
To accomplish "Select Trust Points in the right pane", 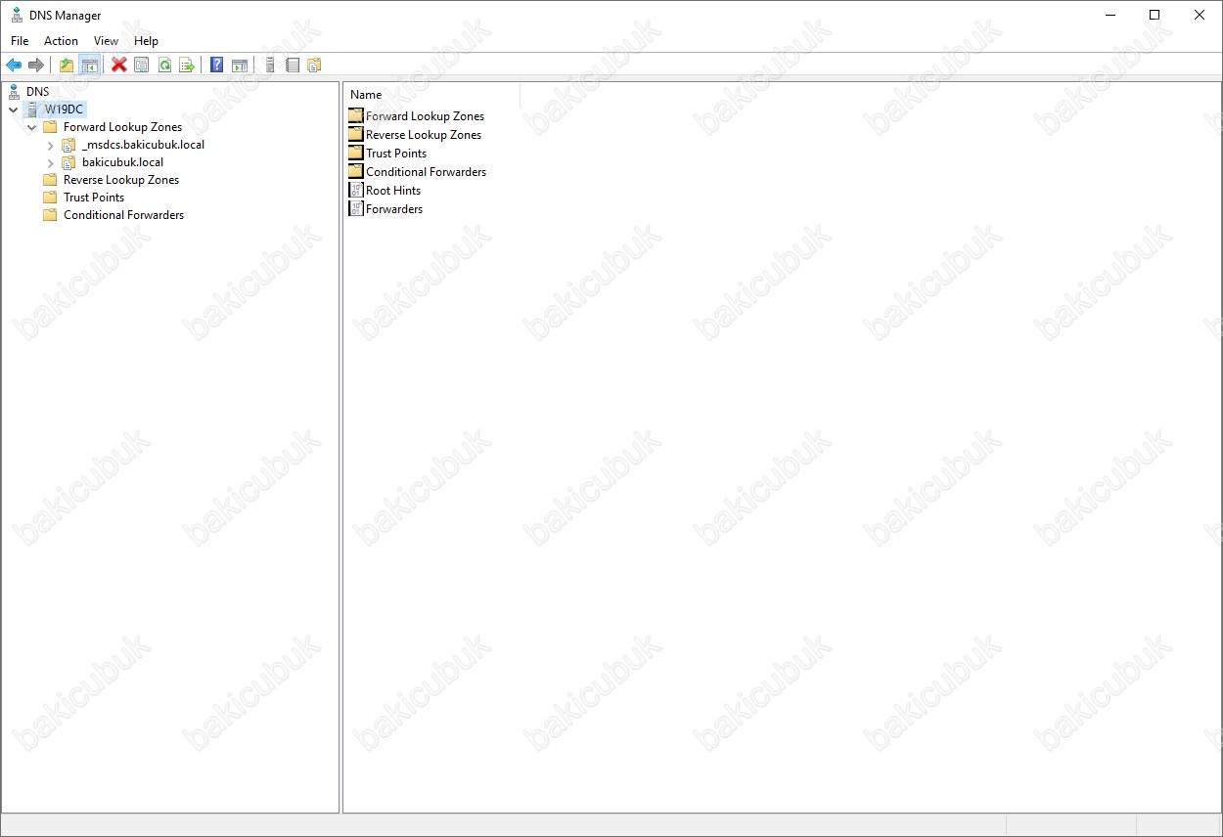I will point(396,154).
